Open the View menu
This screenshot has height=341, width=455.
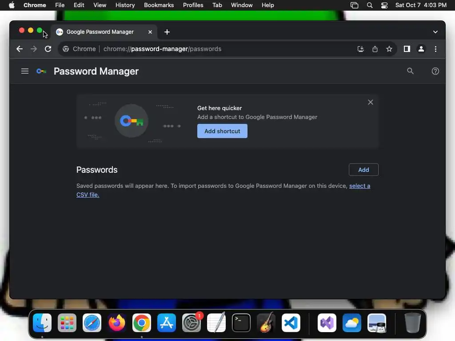coord(100,5)
